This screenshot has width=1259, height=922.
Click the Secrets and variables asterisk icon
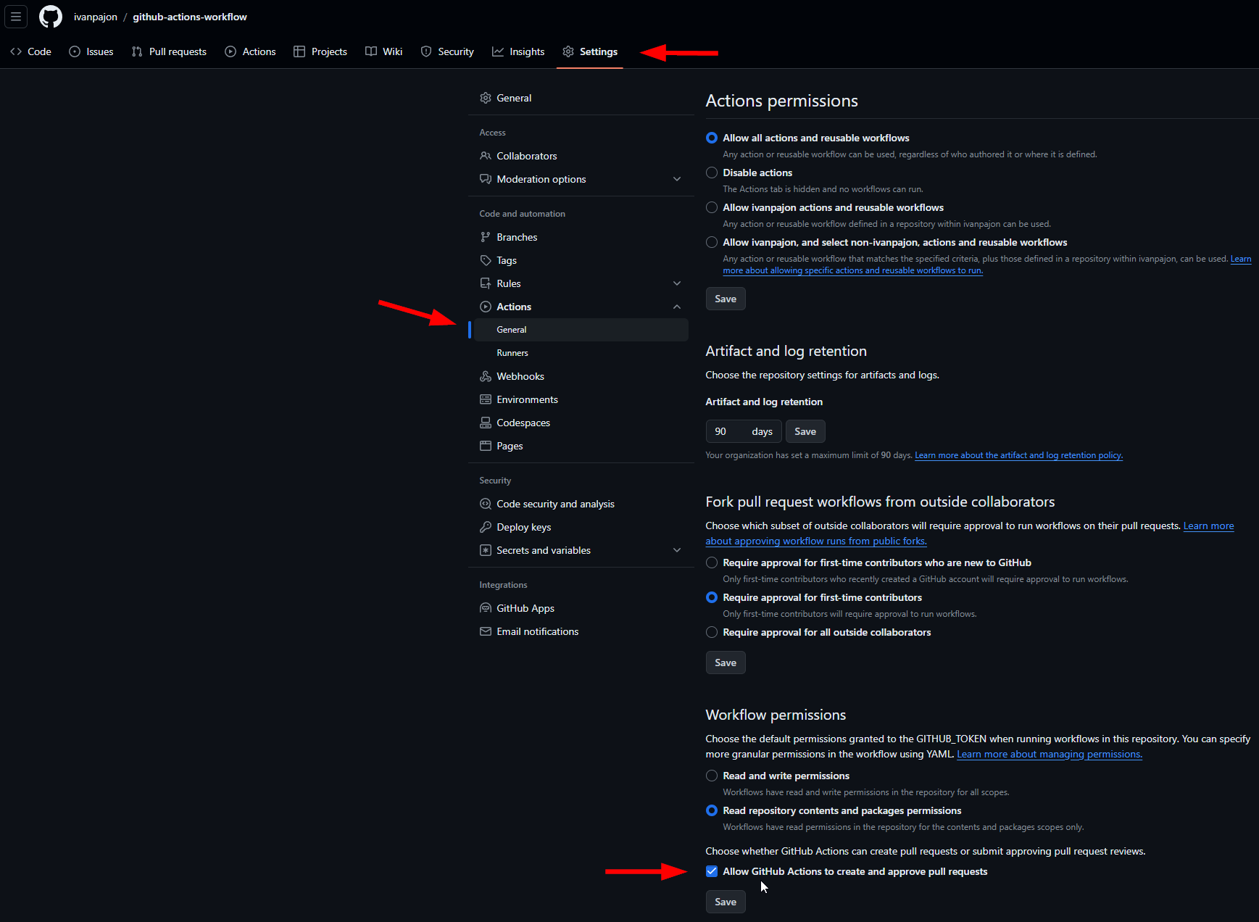486,550
